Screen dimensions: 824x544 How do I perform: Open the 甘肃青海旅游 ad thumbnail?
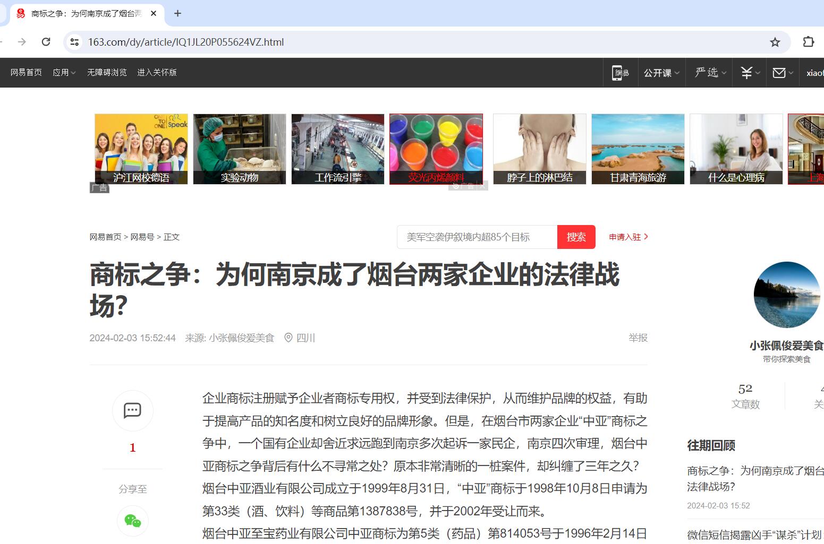pyautogui.click(x=638, y=149)
